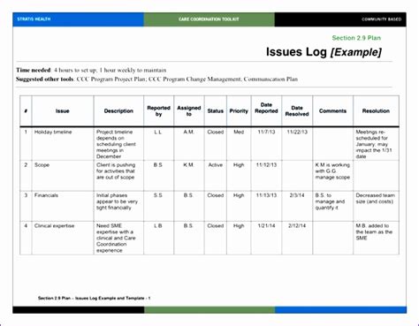Click the 'L.L.' reported by cell
This screenshot has width=419, height=326.
point(158,144)
